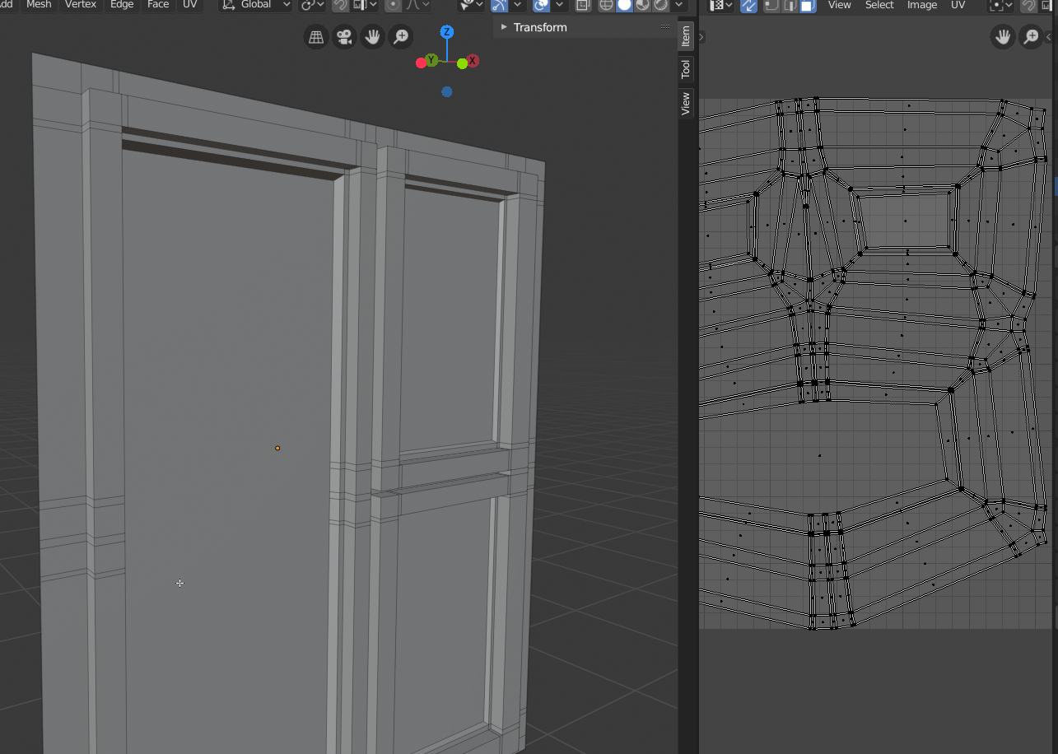The width and height of the screenshot is (1058, 754).
Task: Open overlays options dropdown
Action: click(560, 5)
